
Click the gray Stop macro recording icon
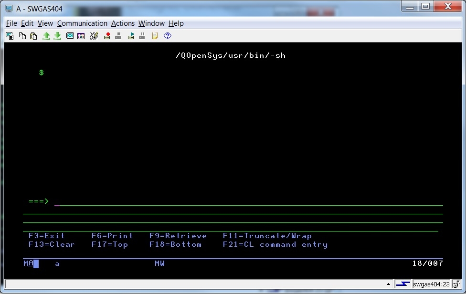click(118, 36)
